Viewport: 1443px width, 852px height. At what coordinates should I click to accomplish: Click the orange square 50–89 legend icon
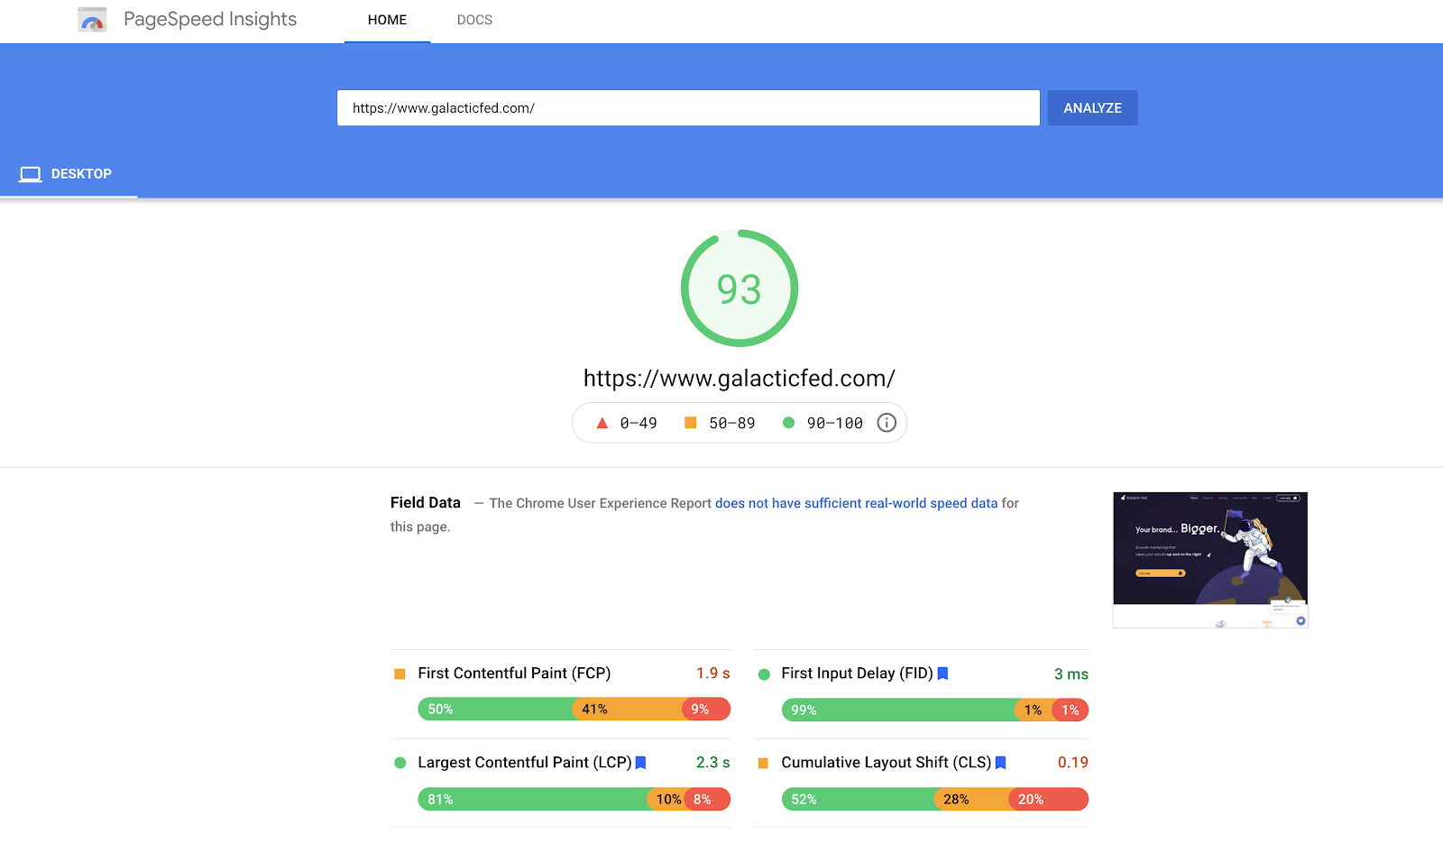click(x=691, y=423)
